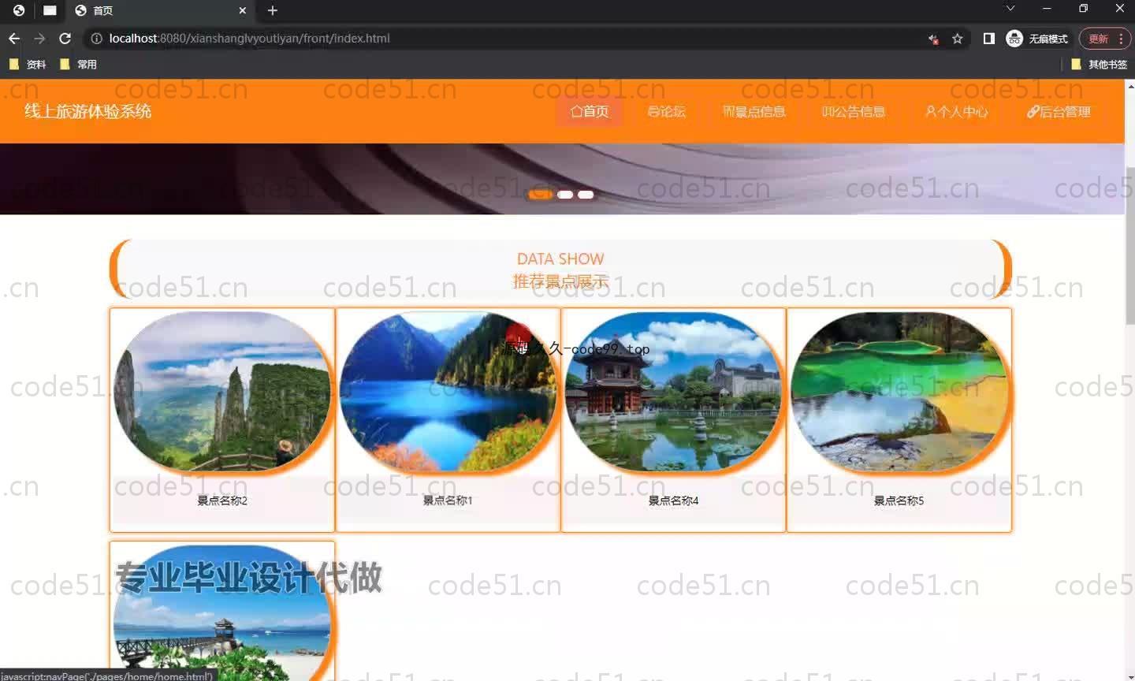Click the banner carousel image
The width and height of the screenshot is (1135, 681).
coord(562,179)
